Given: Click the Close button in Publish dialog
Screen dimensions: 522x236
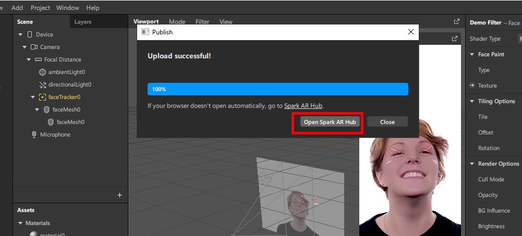Looking at the screenshot, I should pyautogui.click(x=387, y=122).
